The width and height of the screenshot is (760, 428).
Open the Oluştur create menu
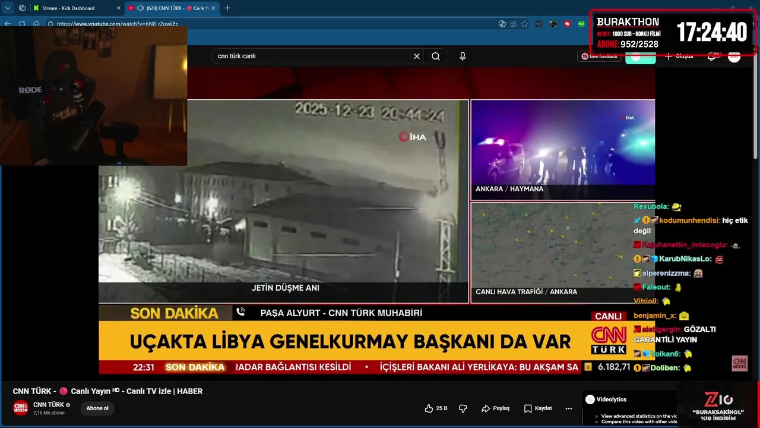[x=679, y=56]
